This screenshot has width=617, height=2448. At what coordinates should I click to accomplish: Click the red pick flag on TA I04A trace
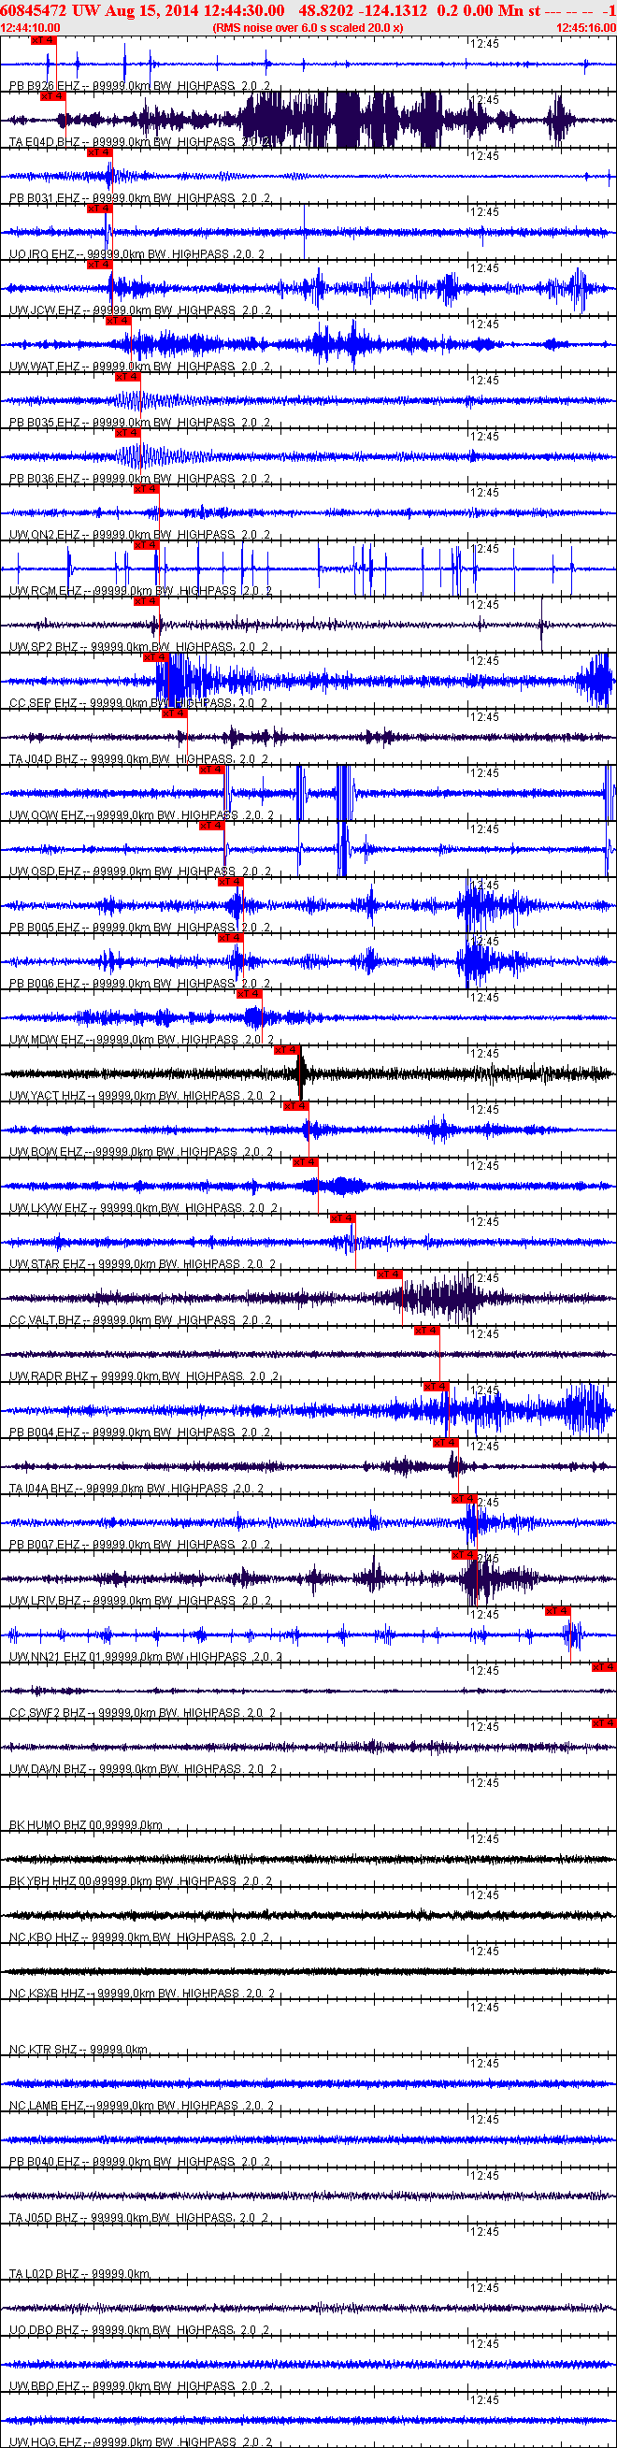pos(446,1442)
